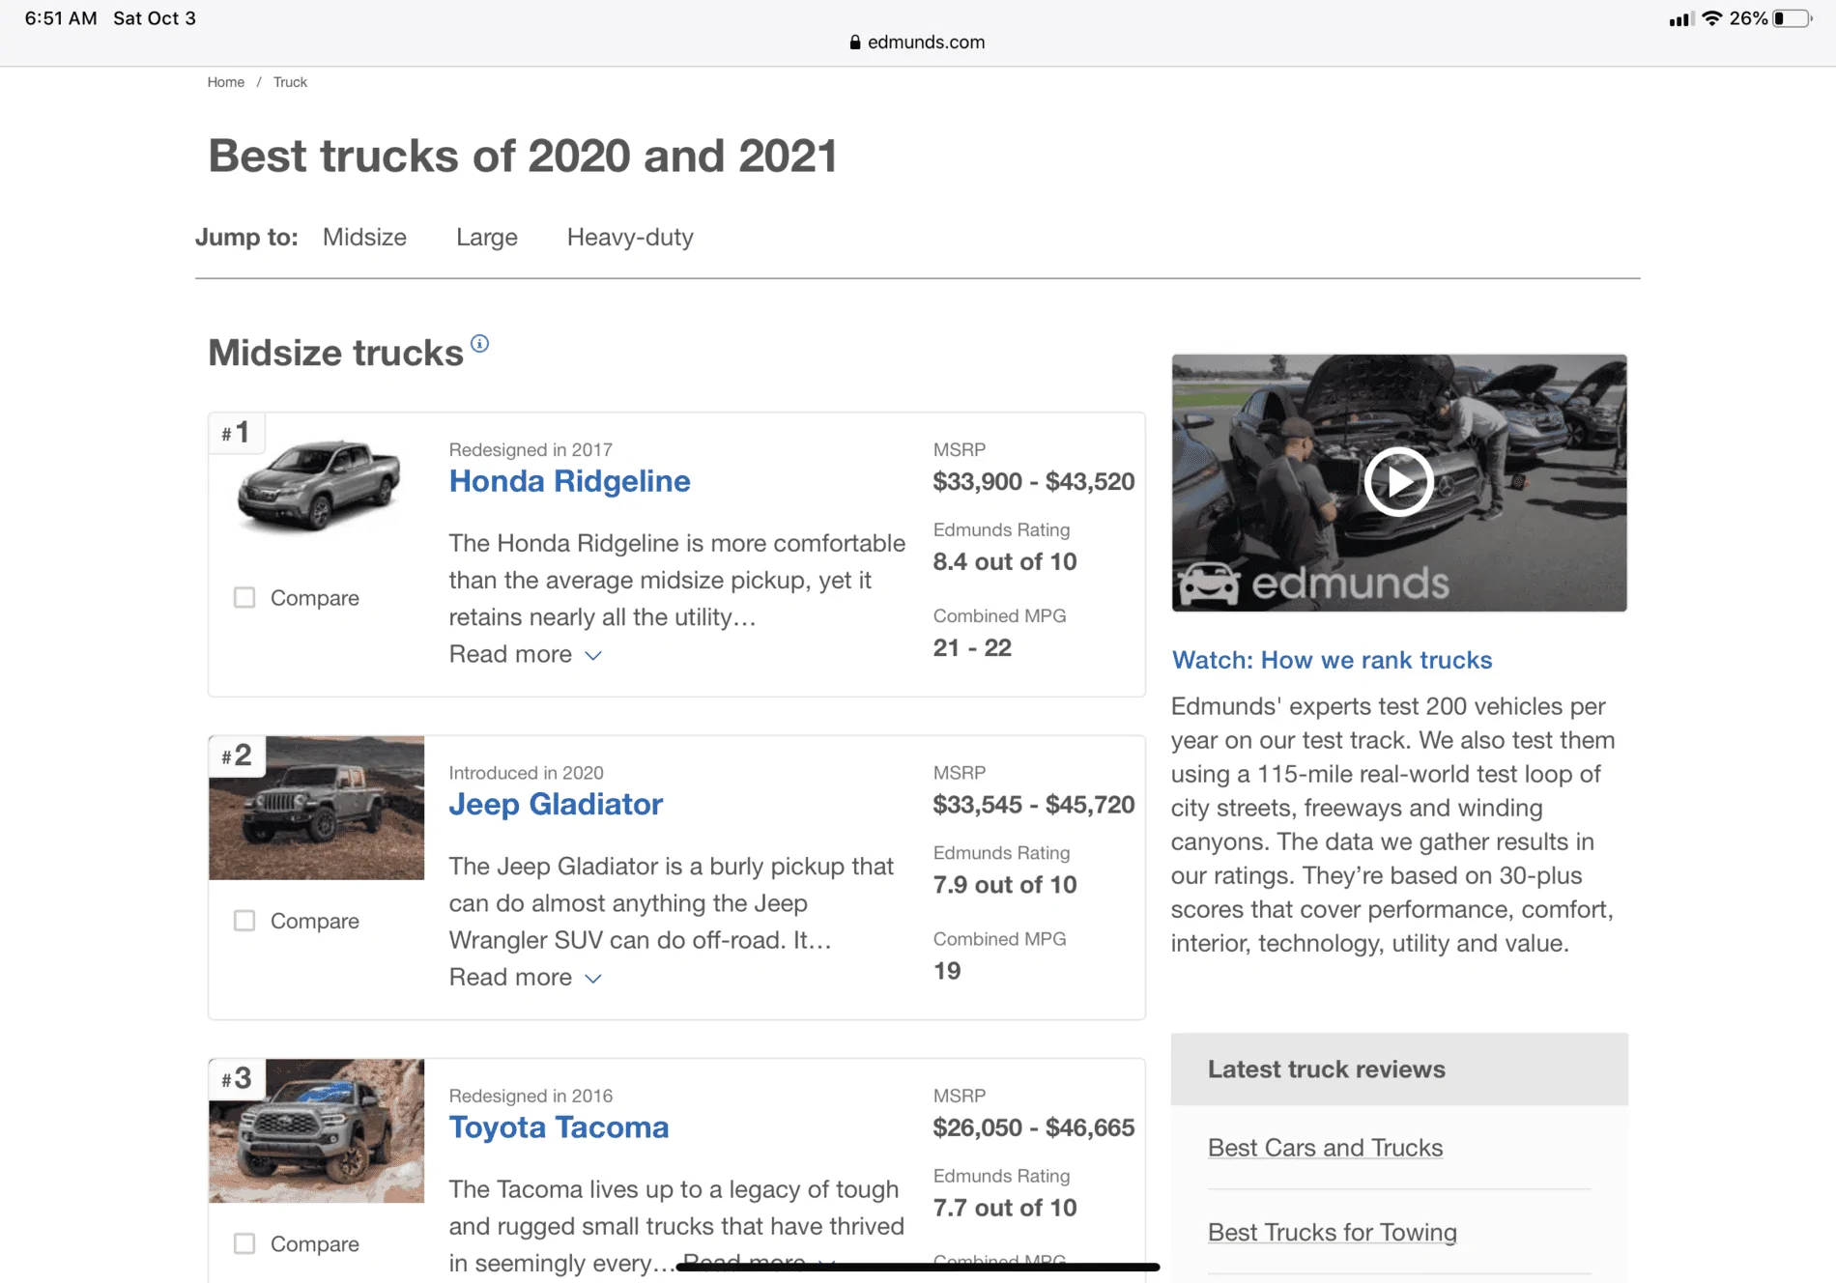The width and height of the screenshot is (1836, 1283).
Task: Click the Introduced in 2020 label
Action: click(x=526, y=772)
